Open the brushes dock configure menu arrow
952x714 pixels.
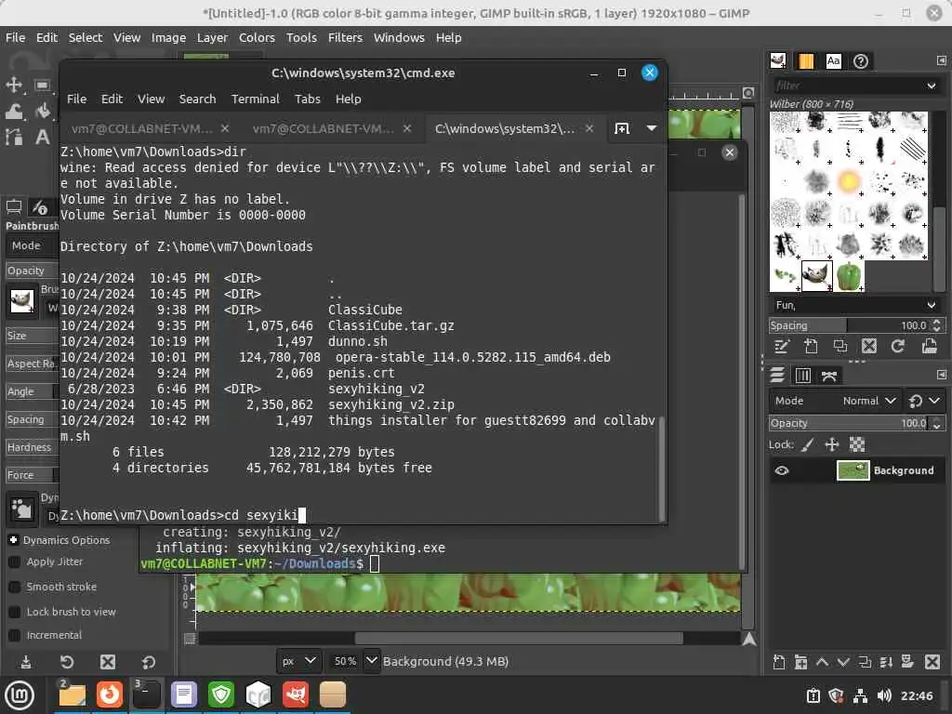(x=941, y=60)
